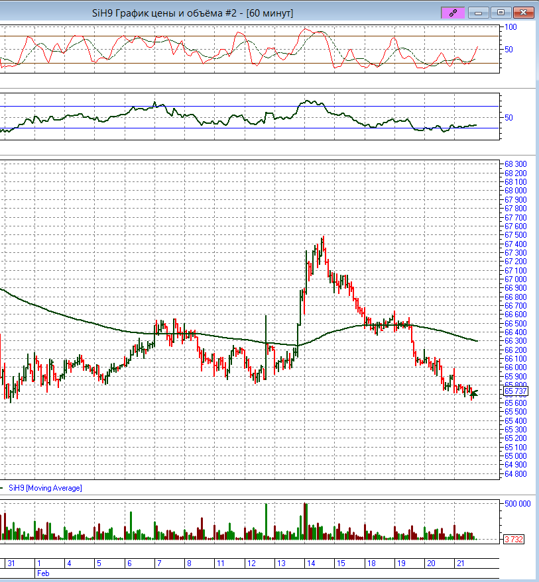539x582 pixels.
Task: Select date 21 on the time axis
Action: [x=460, y=563]
